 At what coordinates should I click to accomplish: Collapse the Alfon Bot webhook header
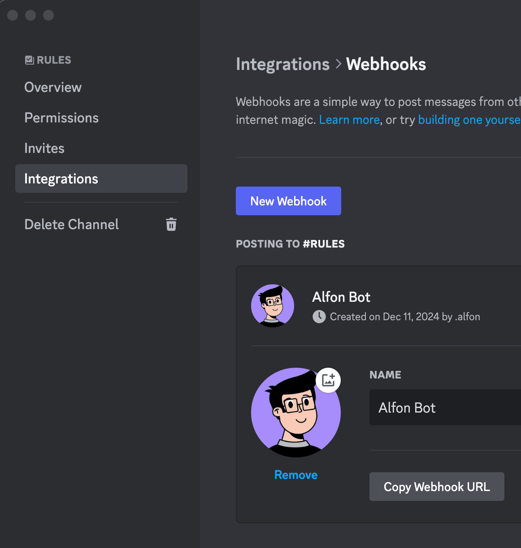[404, 306]
